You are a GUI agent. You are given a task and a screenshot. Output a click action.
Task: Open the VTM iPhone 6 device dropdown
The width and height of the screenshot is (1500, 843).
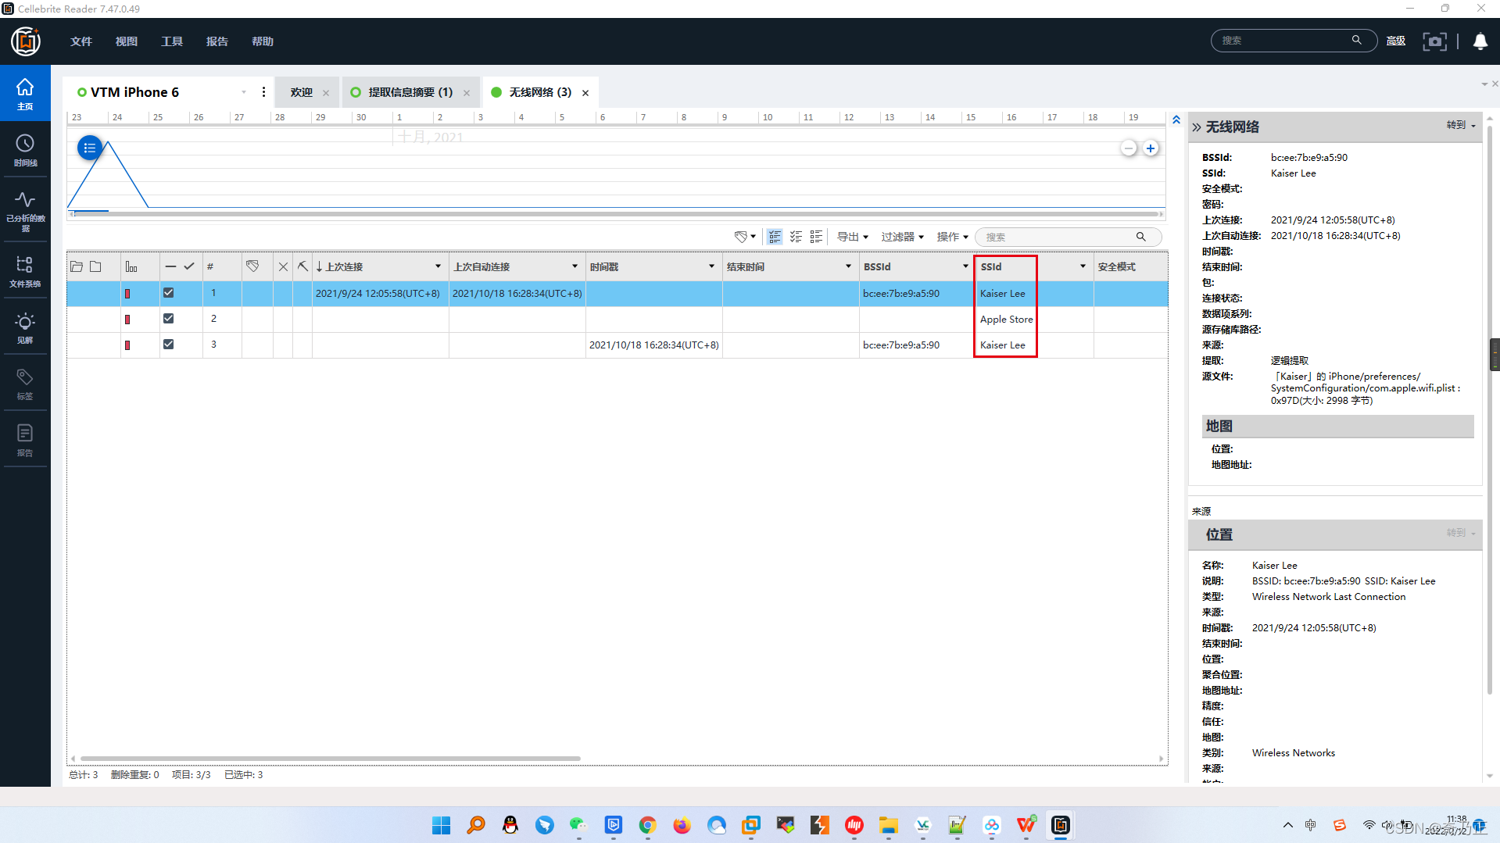click(244, 92)
